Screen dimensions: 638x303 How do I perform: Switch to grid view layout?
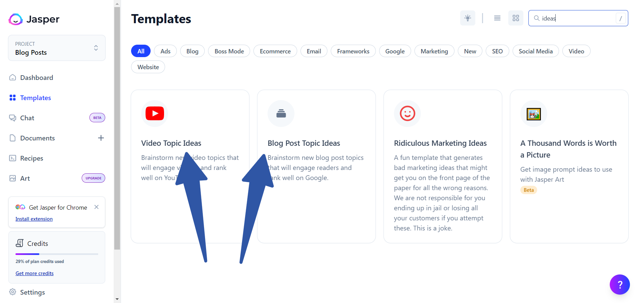coord(516,18)
